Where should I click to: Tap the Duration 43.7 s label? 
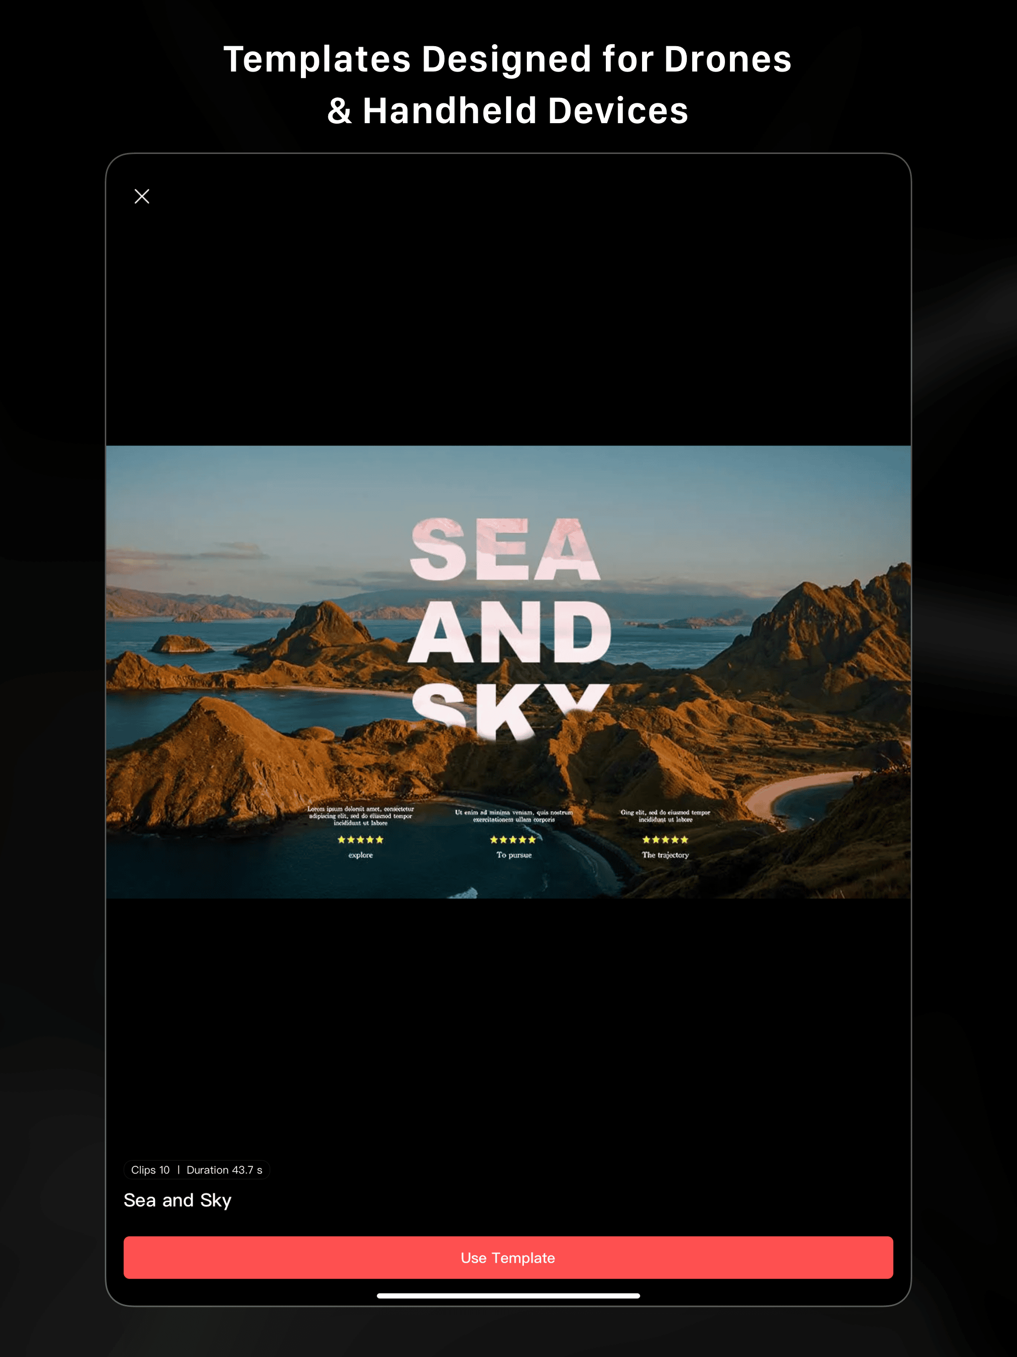pos(224,1170)
